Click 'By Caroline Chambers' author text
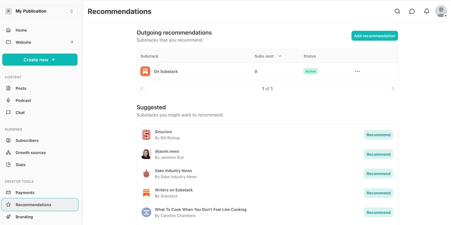Screen dimensions: 451x225 [x=175, y=215]
